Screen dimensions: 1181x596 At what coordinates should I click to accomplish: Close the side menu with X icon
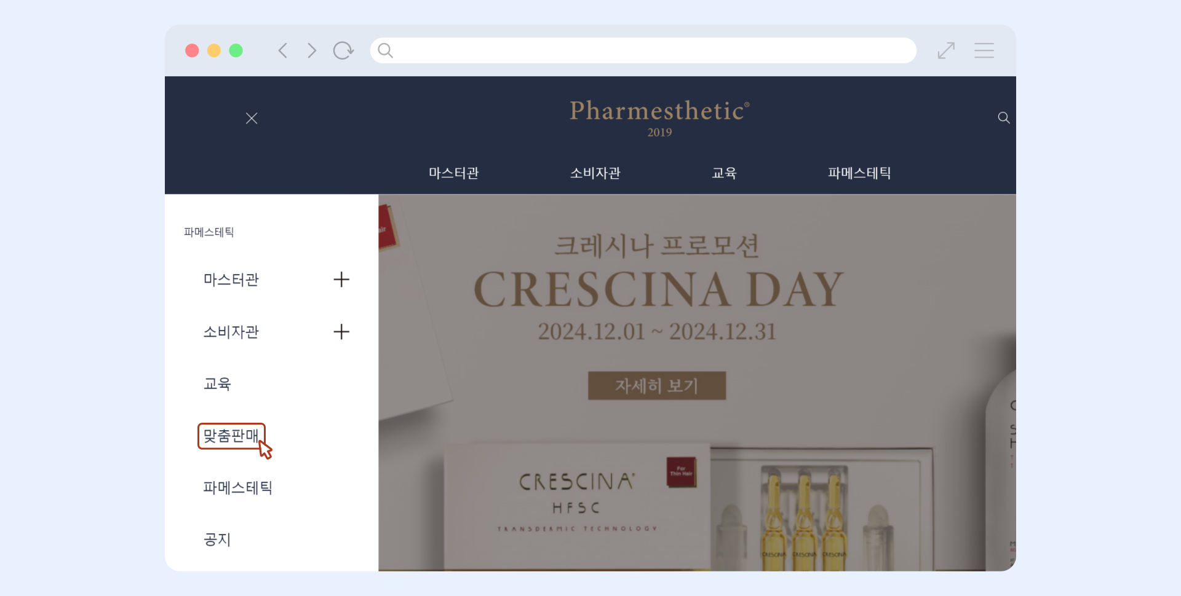[252, 119]
